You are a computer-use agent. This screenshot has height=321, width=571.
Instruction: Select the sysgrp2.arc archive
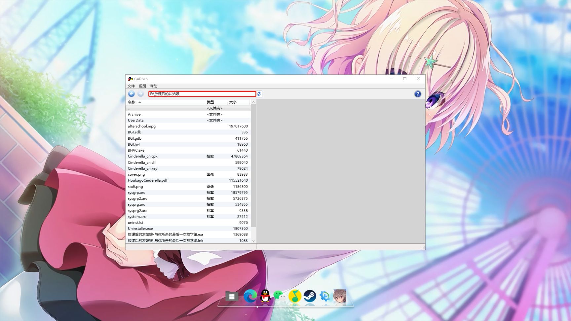click(x=188, y=198)
